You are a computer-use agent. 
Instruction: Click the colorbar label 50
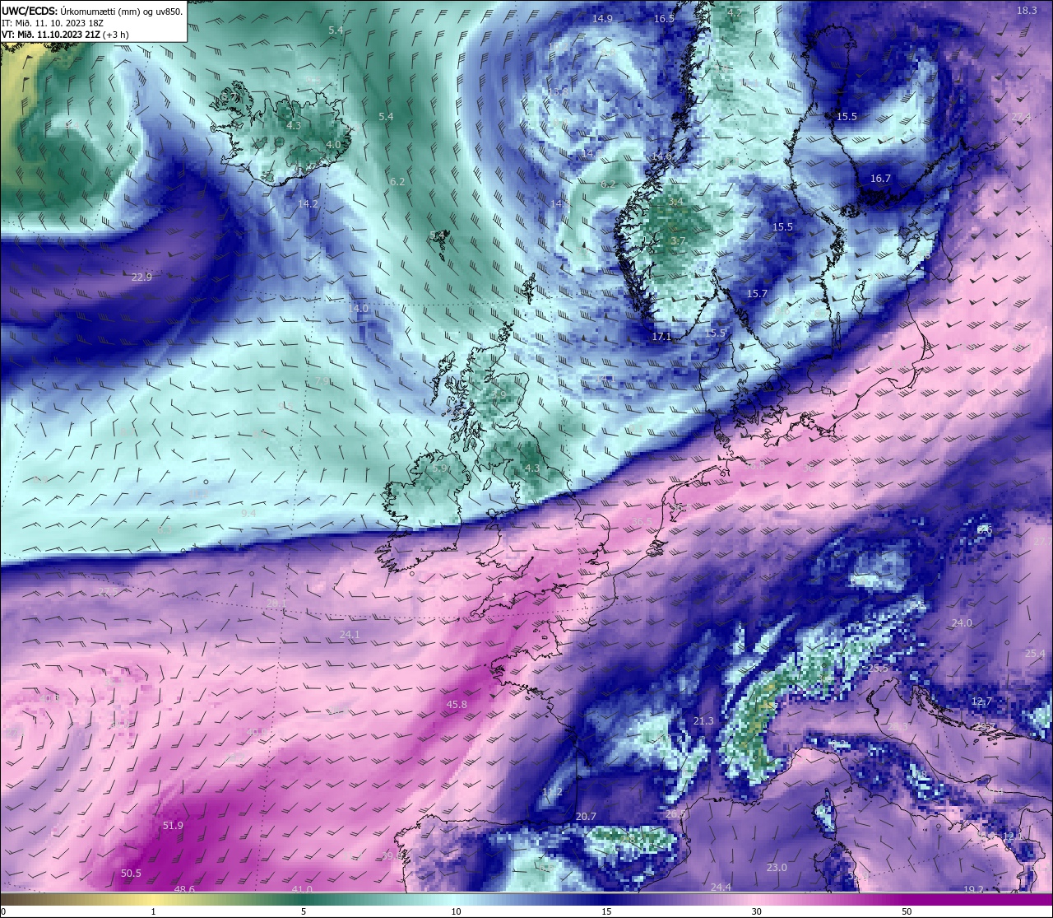pyautogui.click(x=907, y=911)
